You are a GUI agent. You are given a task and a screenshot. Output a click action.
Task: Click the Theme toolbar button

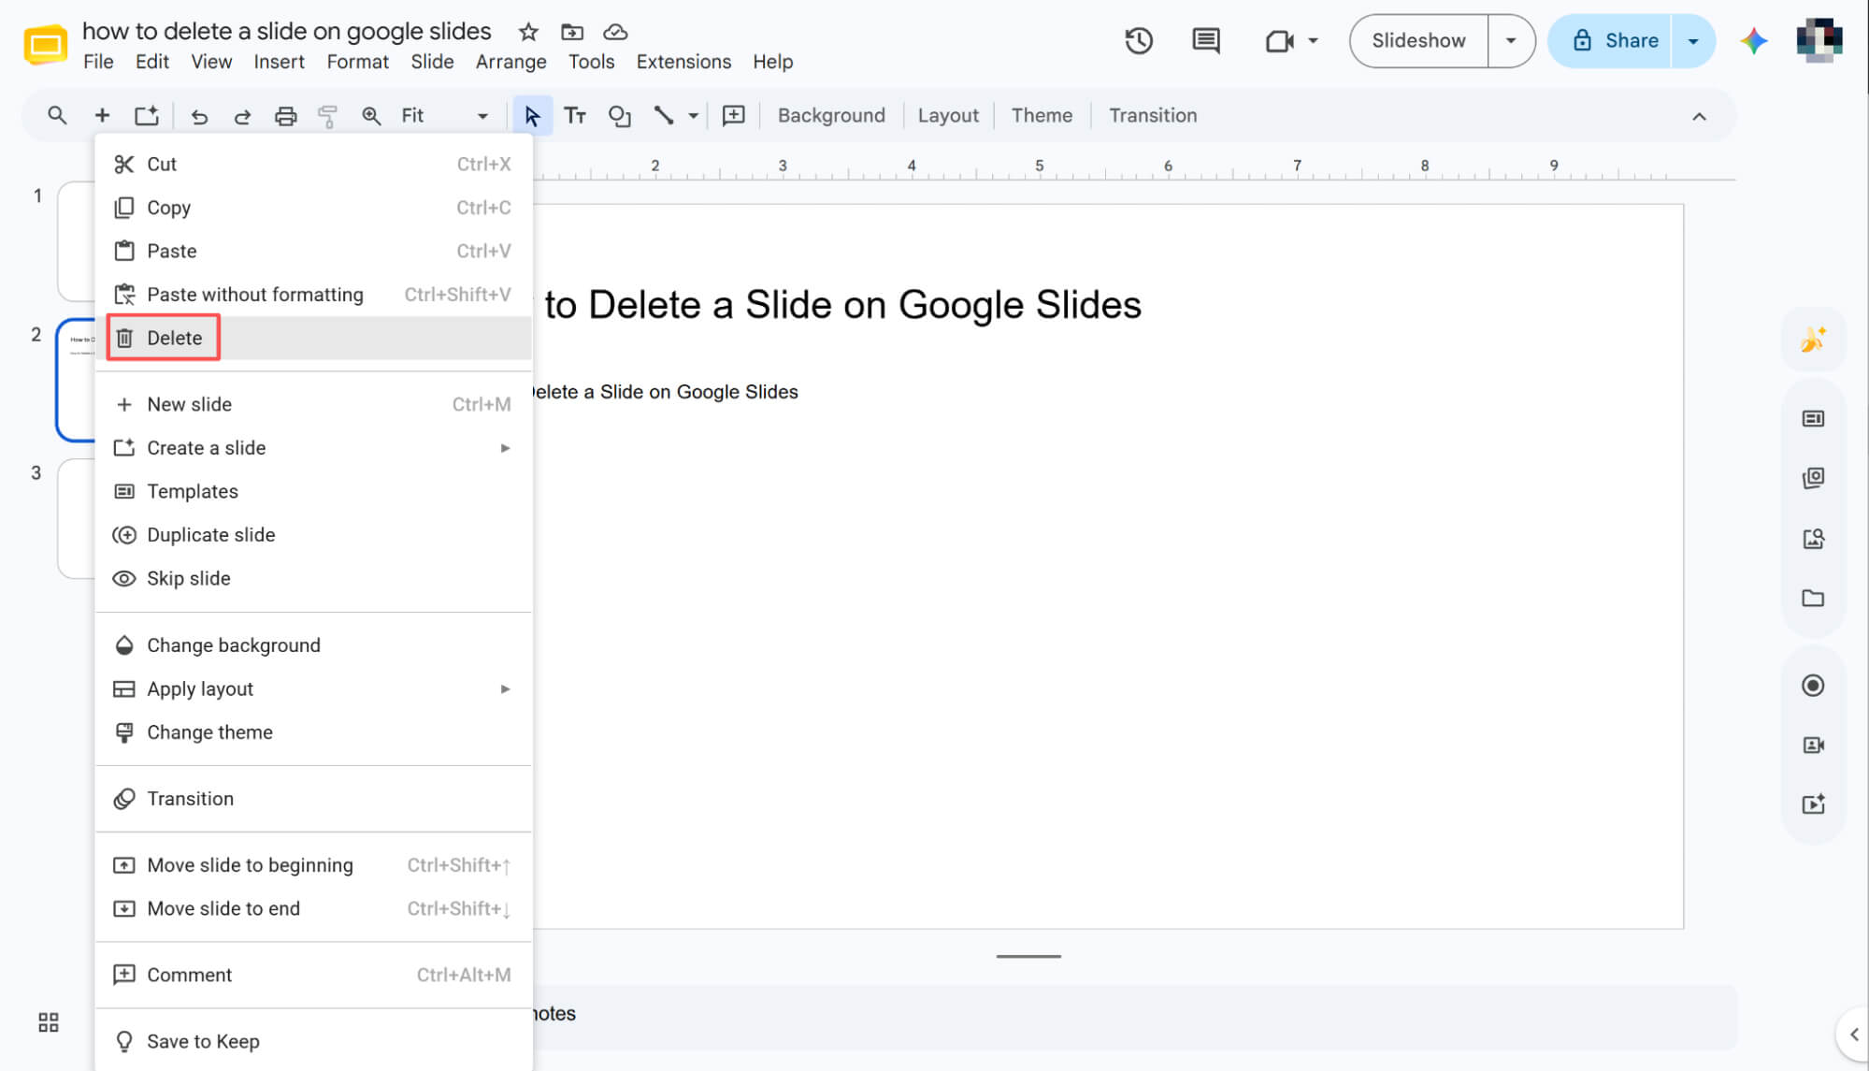click(x=1042, y=116)
